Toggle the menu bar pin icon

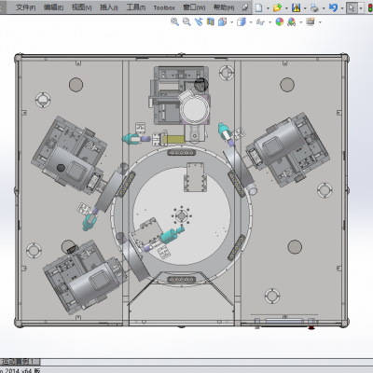coord(245,7)
